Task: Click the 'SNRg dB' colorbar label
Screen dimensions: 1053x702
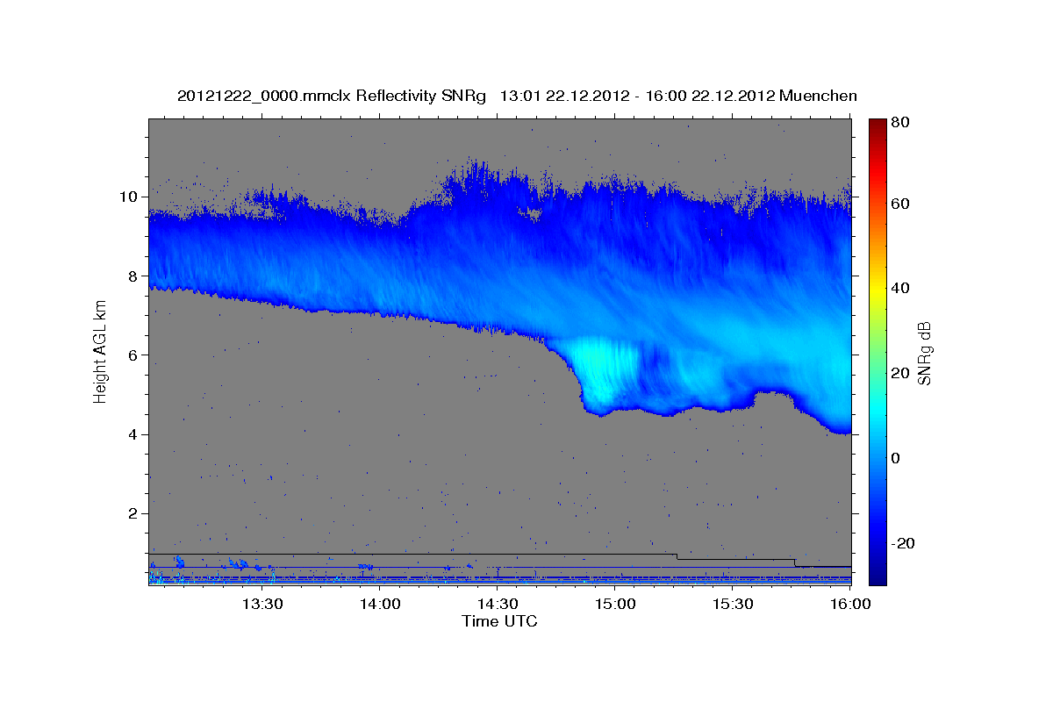Action: point(924,353)
